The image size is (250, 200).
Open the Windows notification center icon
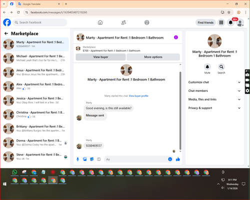click(243, 184)
